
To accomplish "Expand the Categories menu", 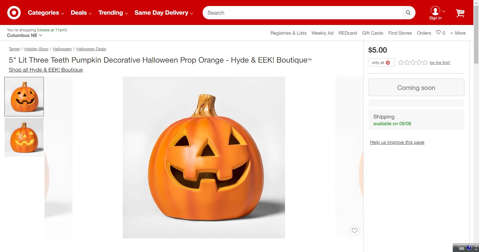I will (x=46, y=13).
